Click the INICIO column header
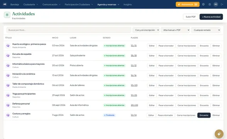The width and height of the screenshot is (227, 139). (55, 38)
